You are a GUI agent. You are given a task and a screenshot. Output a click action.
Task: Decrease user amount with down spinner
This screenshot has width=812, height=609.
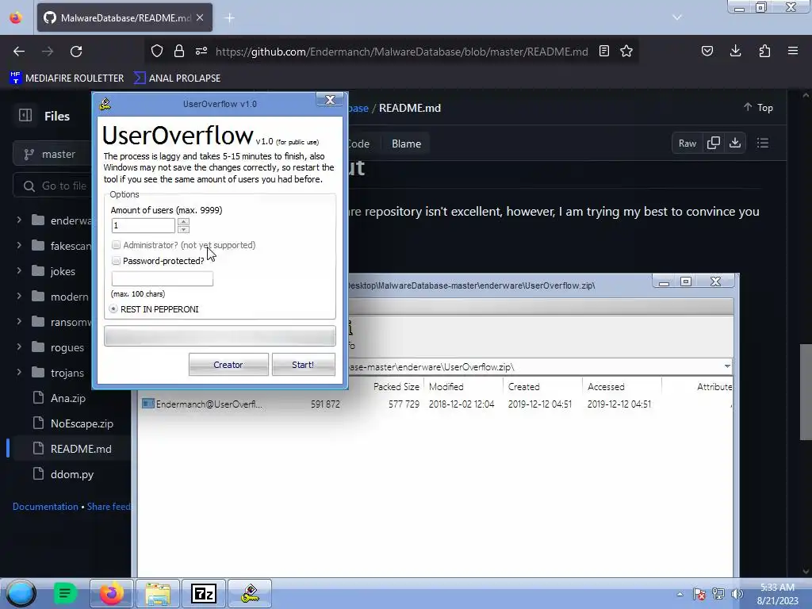183,229
